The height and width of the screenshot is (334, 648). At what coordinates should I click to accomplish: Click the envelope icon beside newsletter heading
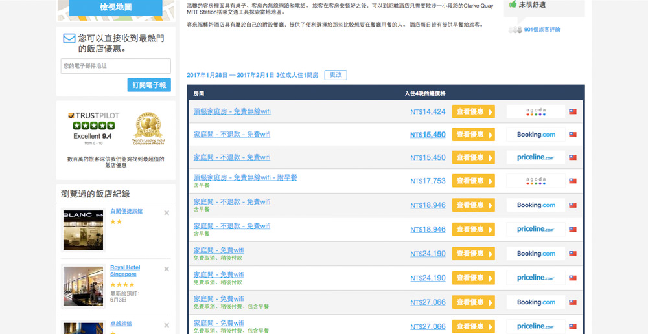[69, 38]
